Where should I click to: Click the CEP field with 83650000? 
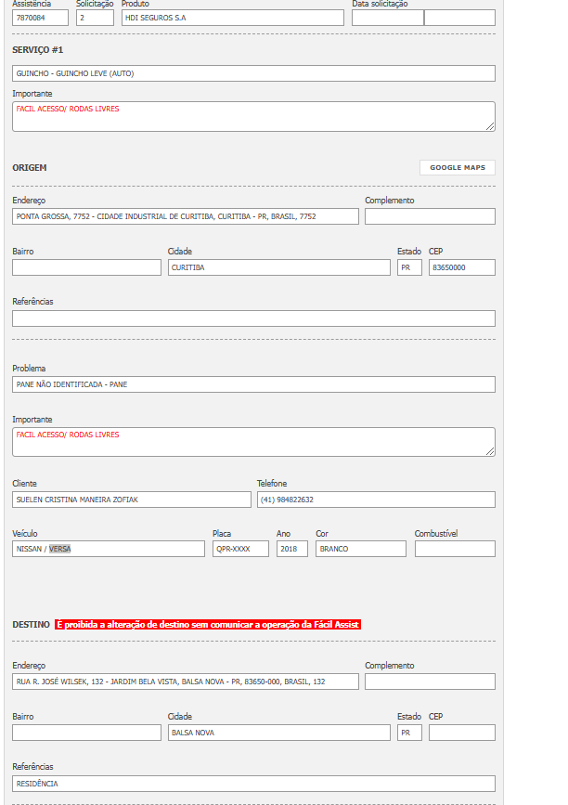461,267
